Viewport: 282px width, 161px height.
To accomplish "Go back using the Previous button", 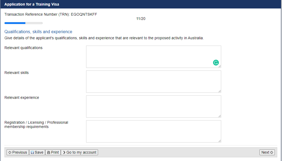I will tap(18, 152).
